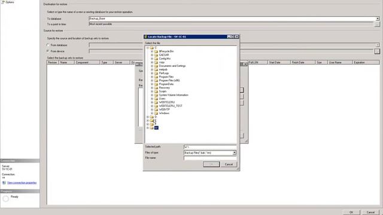The height and width of the screenshot is (215, 383).
Task: Open View connection properties link
Action: tap(22, 183)
